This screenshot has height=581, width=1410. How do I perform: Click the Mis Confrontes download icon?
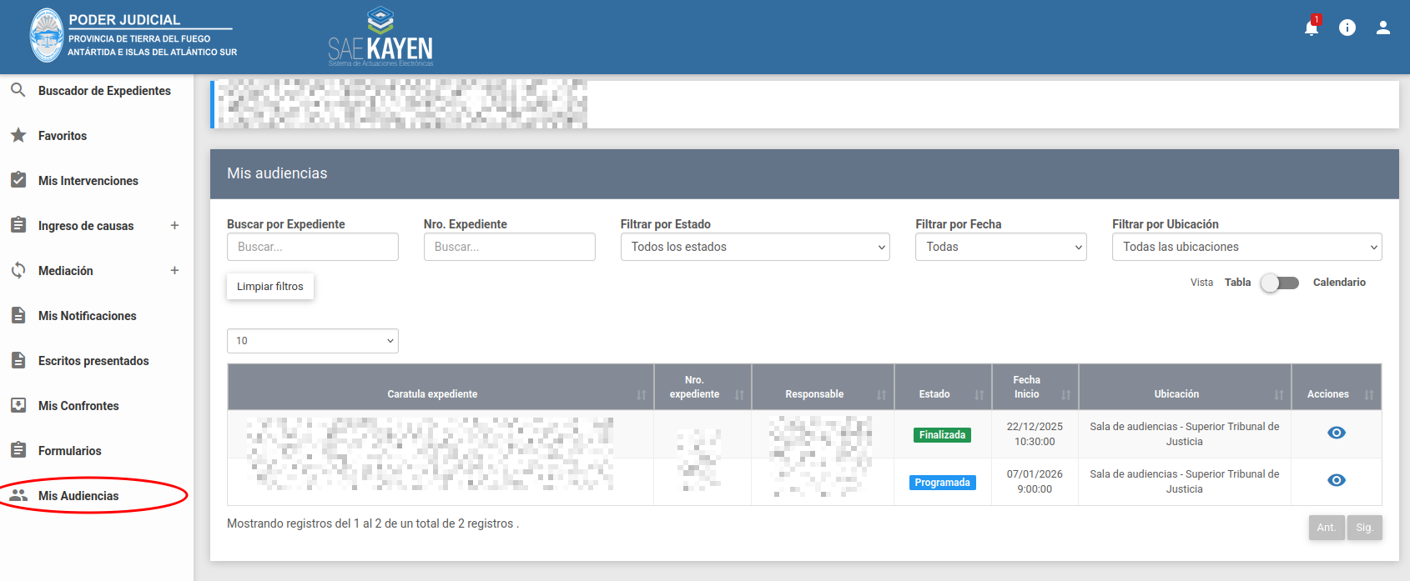click(18, 405)
